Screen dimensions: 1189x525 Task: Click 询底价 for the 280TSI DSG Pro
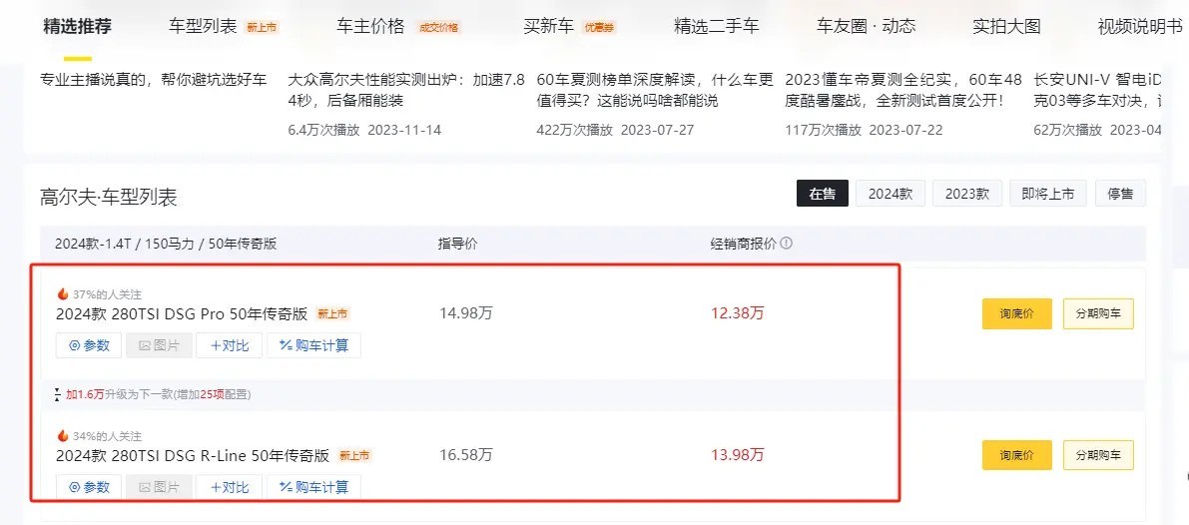tap(1016, 314)
